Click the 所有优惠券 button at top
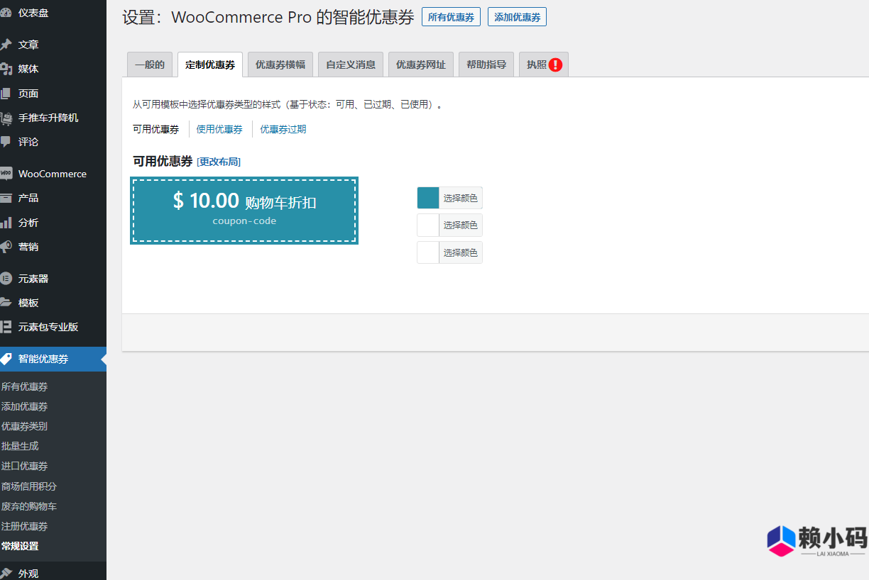Screen dimensions: 869x580 point(451,17)
